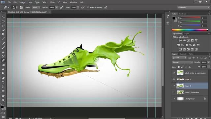Open the Filter menu
211x119 pixels.
[52, 2]
